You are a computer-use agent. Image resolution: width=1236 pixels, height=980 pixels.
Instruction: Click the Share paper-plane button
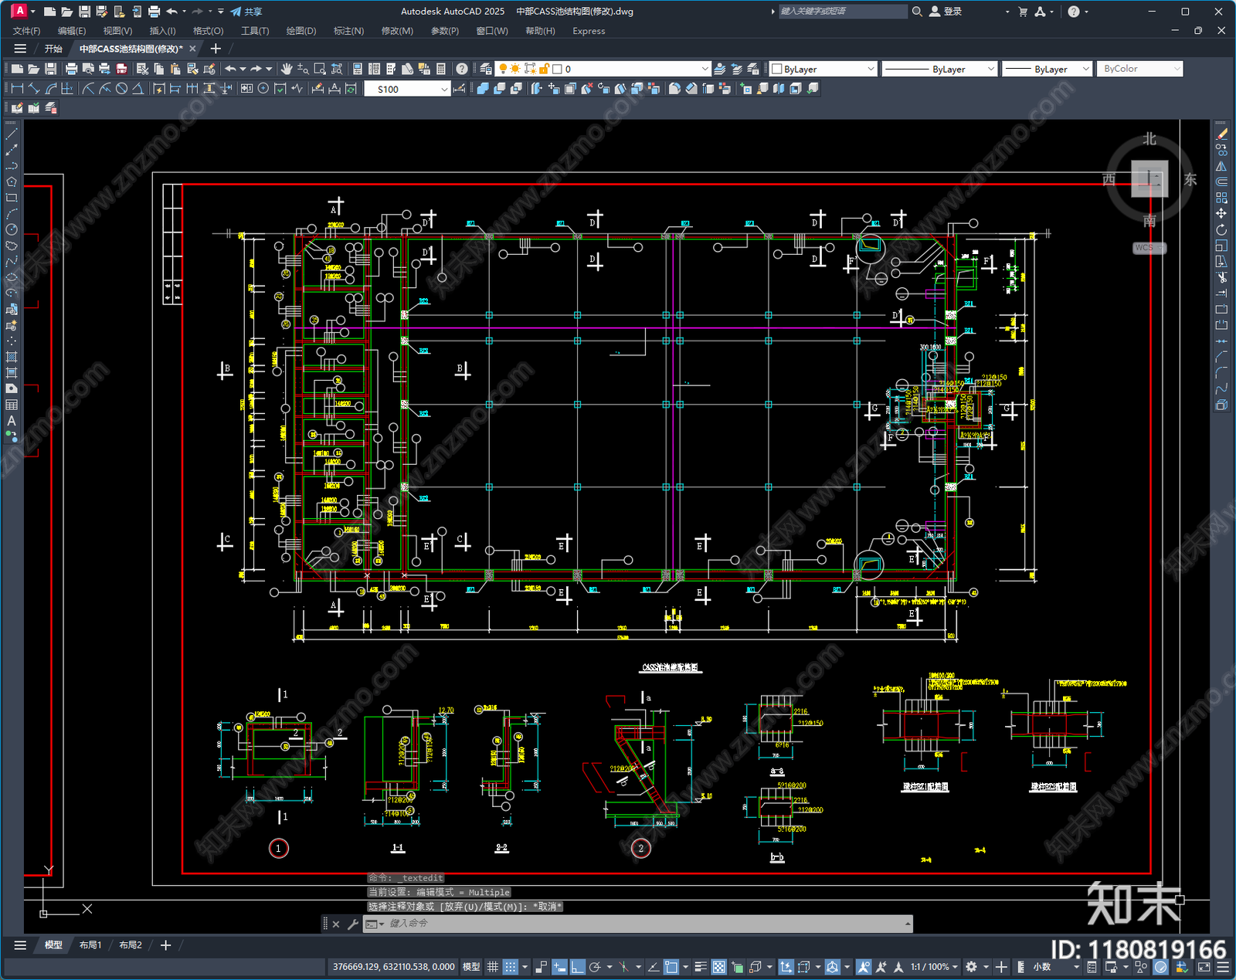pyautogui.click(x=246, y=12)
